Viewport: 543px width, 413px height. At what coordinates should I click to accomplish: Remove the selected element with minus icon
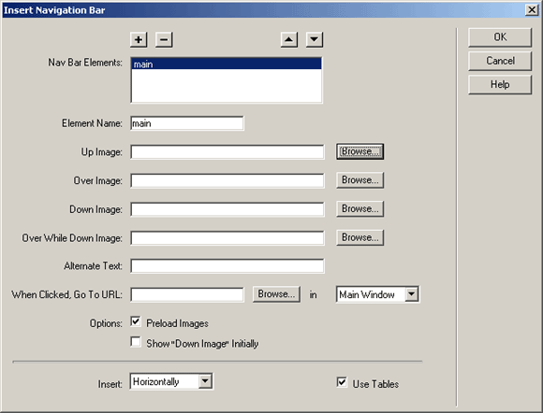coord(164,39)
